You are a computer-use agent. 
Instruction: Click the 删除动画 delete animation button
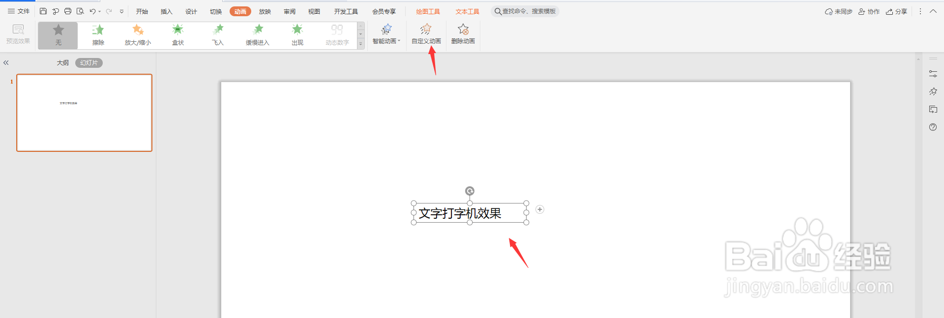[x=463, y=34]
